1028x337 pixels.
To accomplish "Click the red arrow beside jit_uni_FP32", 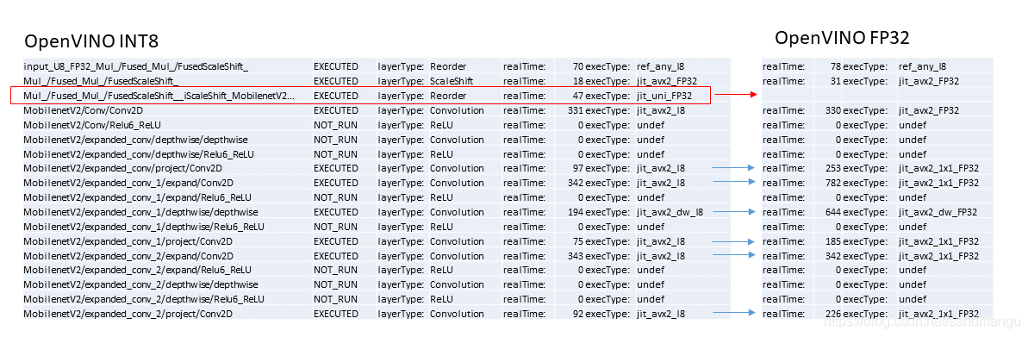I will [x=735, y=96].
